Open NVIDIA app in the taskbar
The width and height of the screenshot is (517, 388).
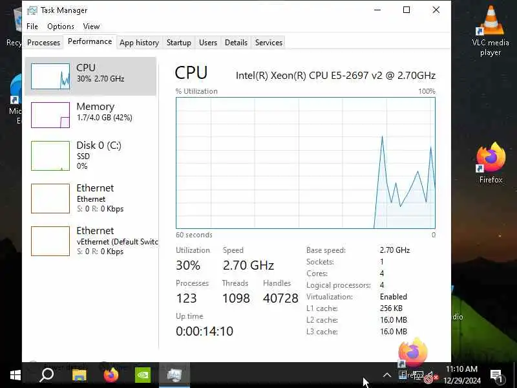[x=143, y=375]
